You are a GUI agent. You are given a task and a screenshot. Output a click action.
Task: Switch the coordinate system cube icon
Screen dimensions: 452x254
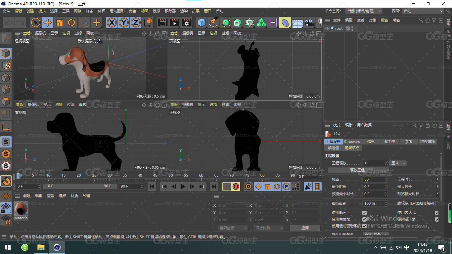pyautogui.click(x=148, y=22)
